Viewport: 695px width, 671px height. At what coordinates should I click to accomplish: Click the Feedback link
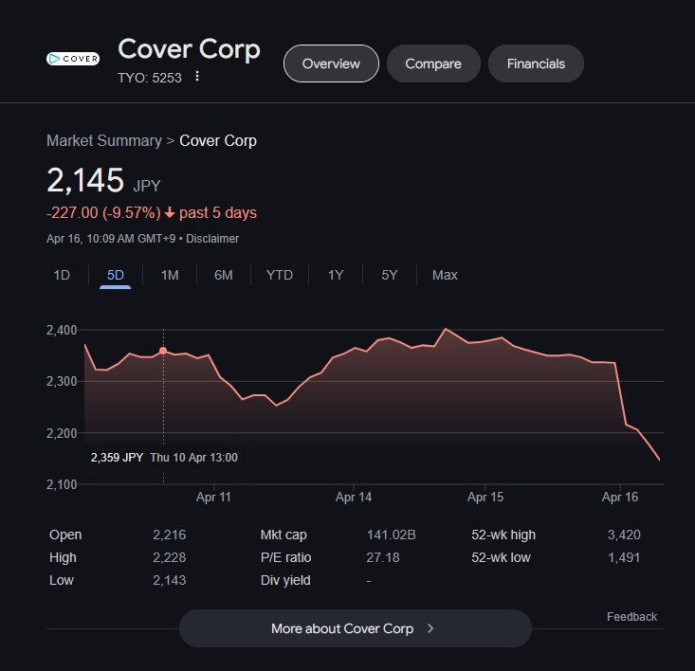tap(631, 616)
